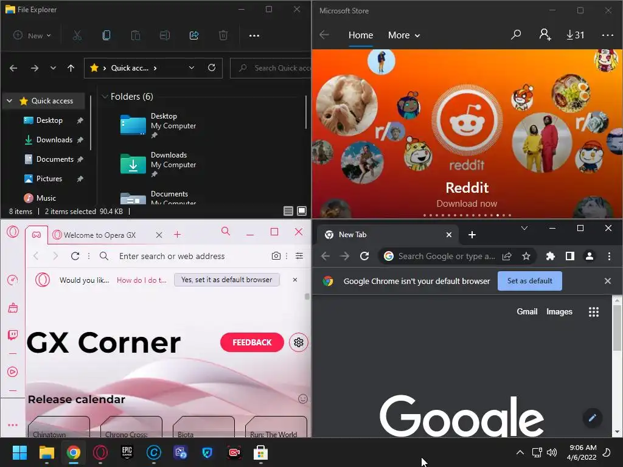Viewport: 623px width, 467px height.
Task: Click the Search Quick access box
Action: tap(271, 68)
